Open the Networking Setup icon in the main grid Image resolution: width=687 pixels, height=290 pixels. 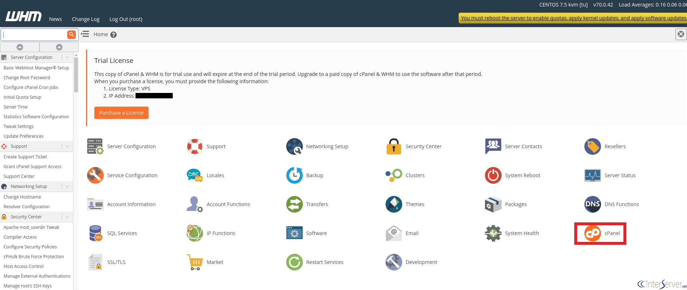click(x=295, y=146)
